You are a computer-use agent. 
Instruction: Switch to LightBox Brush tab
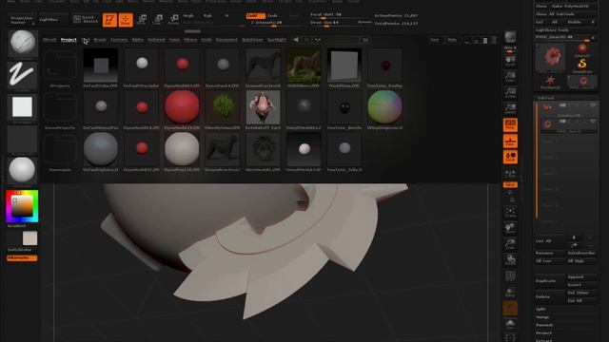[x=100, y=40]
